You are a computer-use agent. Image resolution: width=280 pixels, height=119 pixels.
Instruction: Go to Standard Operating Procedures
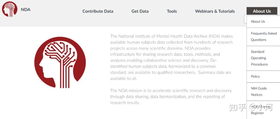tap(259, 58)
